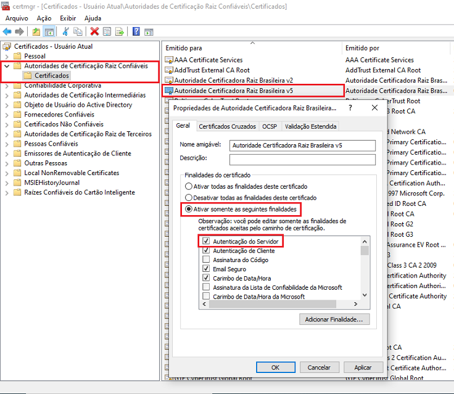Click the scissors Cut icon
This screenshot has height=394, width=454.
coord(65,31)
